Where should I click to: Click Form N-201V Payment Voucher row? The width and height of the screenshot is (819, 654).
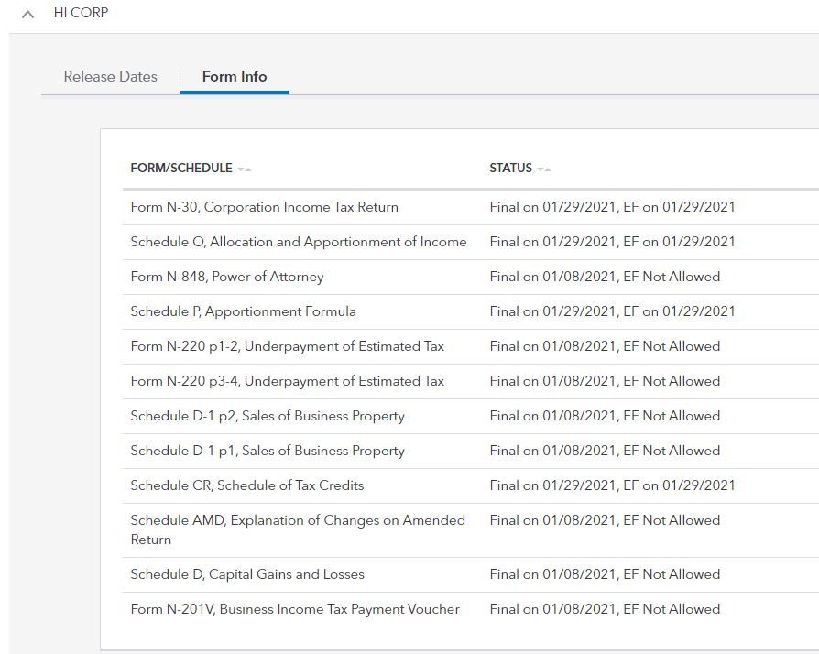coord(295,609)
